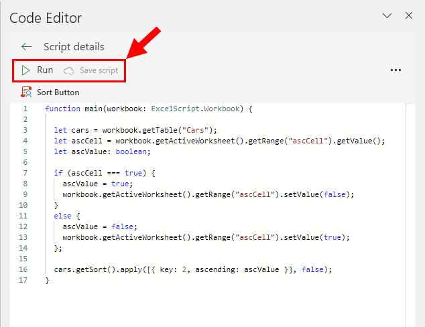Image resolution: width=425 pixels, height=327 pixels.
Task: Click the Save script cloud icon
Action: coord(69,71)
